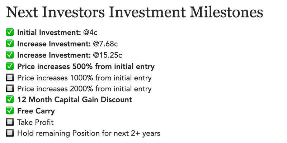Click the Initial Investment: @4c text
The height and width of the screenshot is (143, 287).
click(57, 33)
